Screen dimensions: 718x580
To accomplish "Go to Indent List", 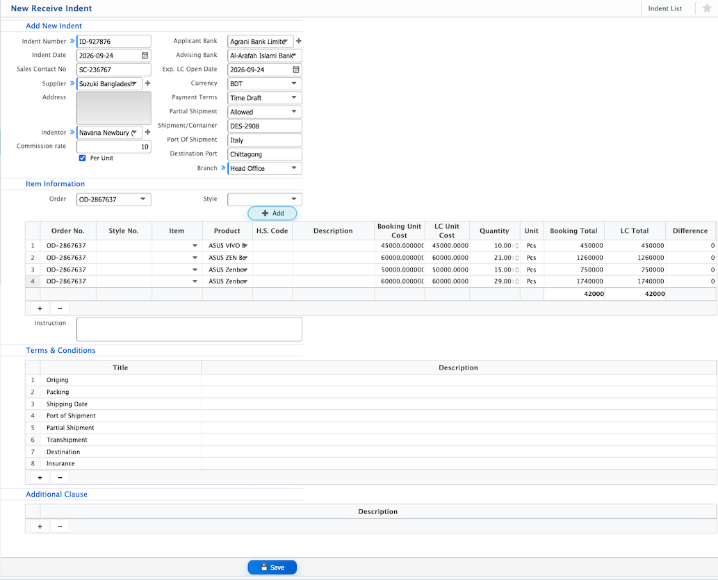I will pyautogui.click(x=665, y=9).
